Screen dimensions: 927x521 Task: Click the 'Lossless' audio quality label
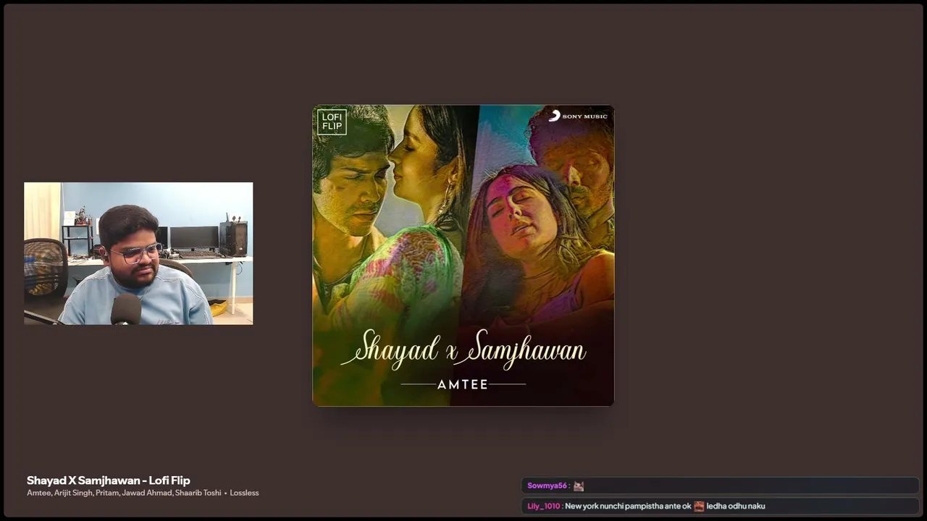coord(244,493)
